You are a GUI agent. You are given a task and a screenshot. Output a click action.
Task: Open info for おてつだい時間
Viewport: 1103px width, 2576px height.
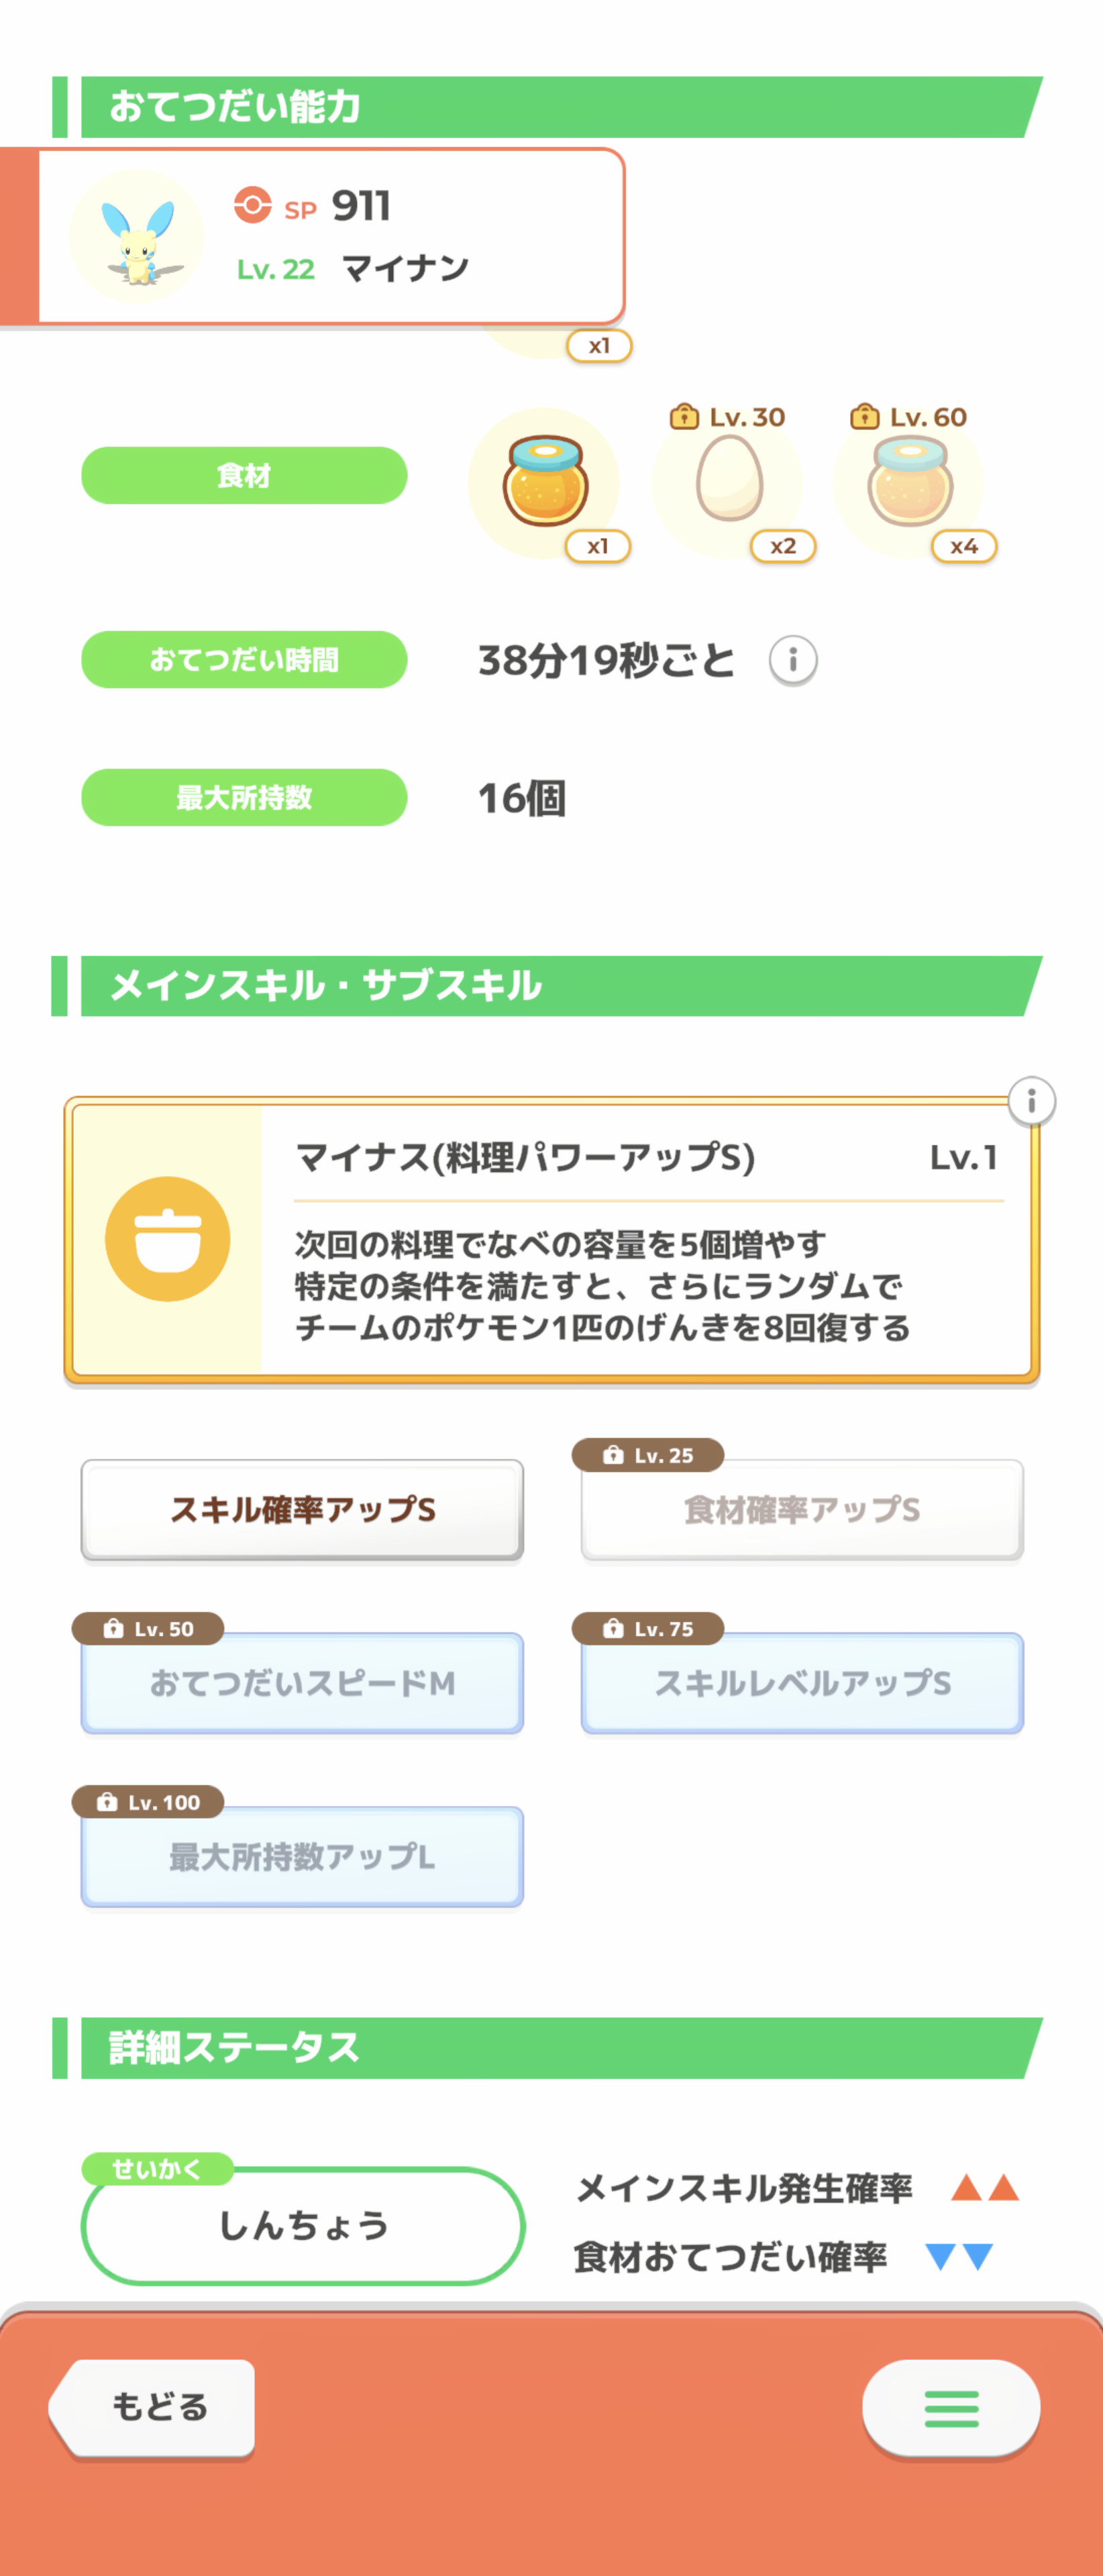[792, 660]
